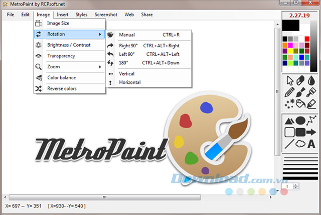Choose Reverse colors option

(x=70, y=88)
